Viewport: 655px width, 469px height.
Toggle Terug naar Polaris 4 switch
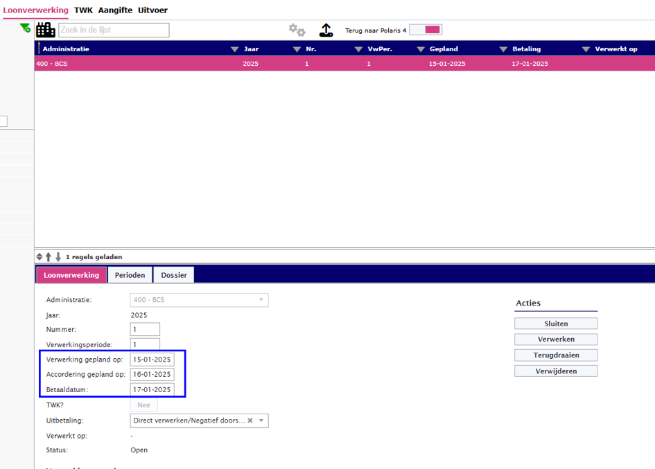426,30
